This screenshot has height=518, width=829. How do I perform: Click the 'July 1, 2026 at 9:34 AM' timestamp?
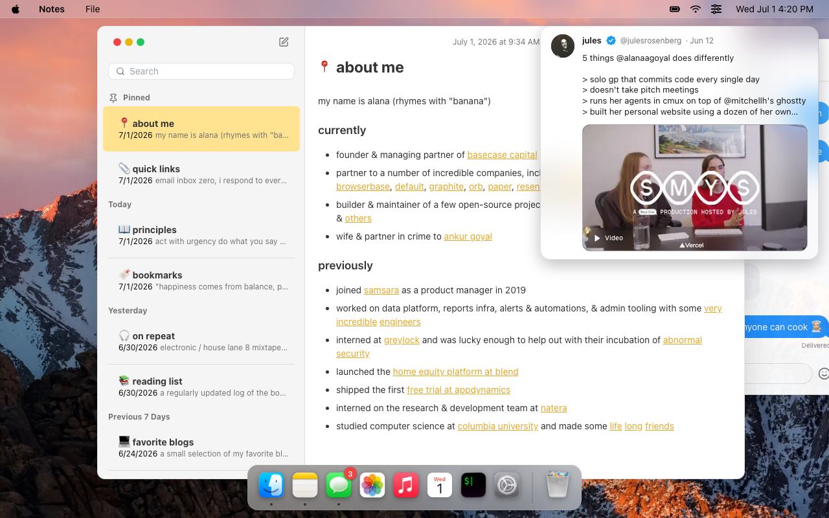click(x=496, y=41)
